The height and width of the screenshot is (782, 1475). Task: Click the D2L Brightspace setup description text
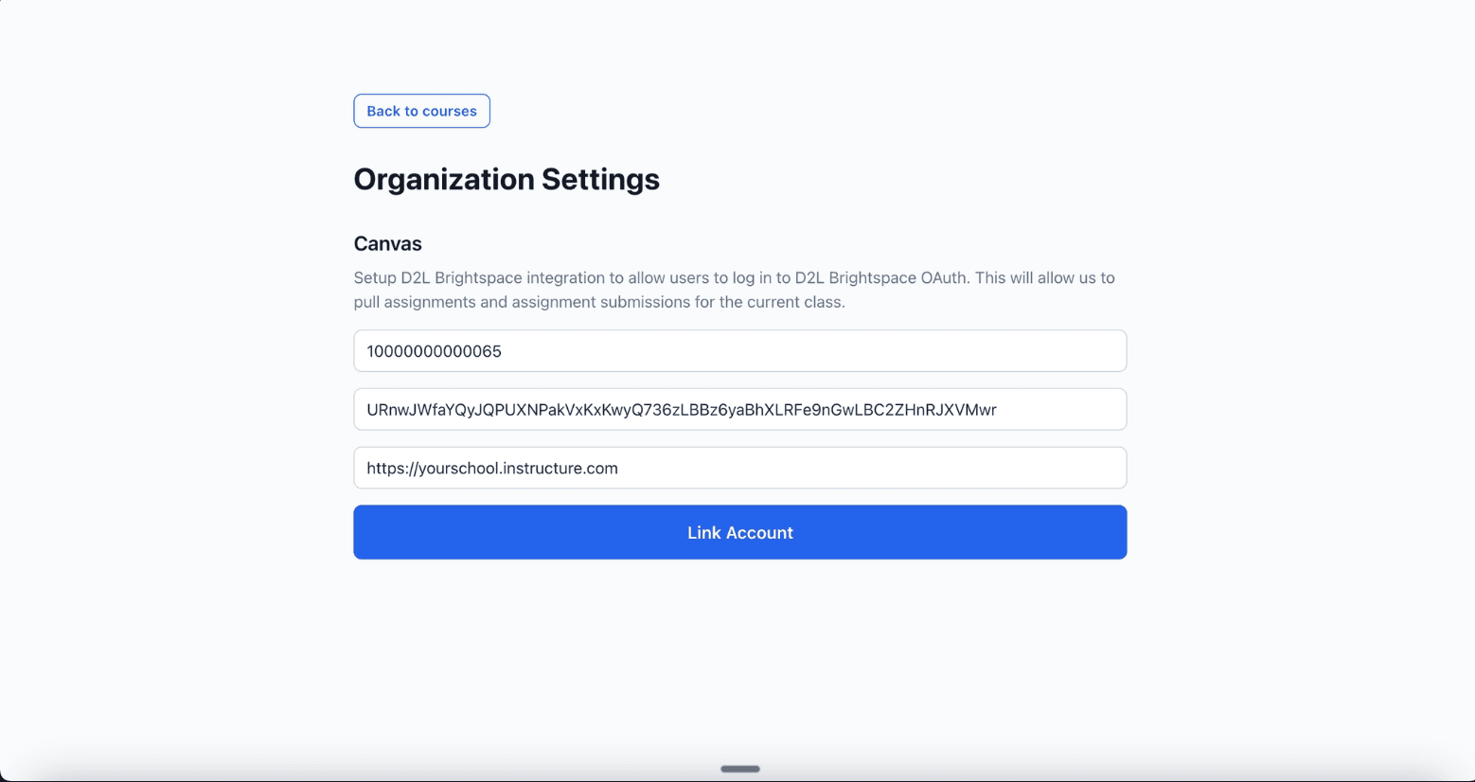pyautogui.click(x=734, y=289)
